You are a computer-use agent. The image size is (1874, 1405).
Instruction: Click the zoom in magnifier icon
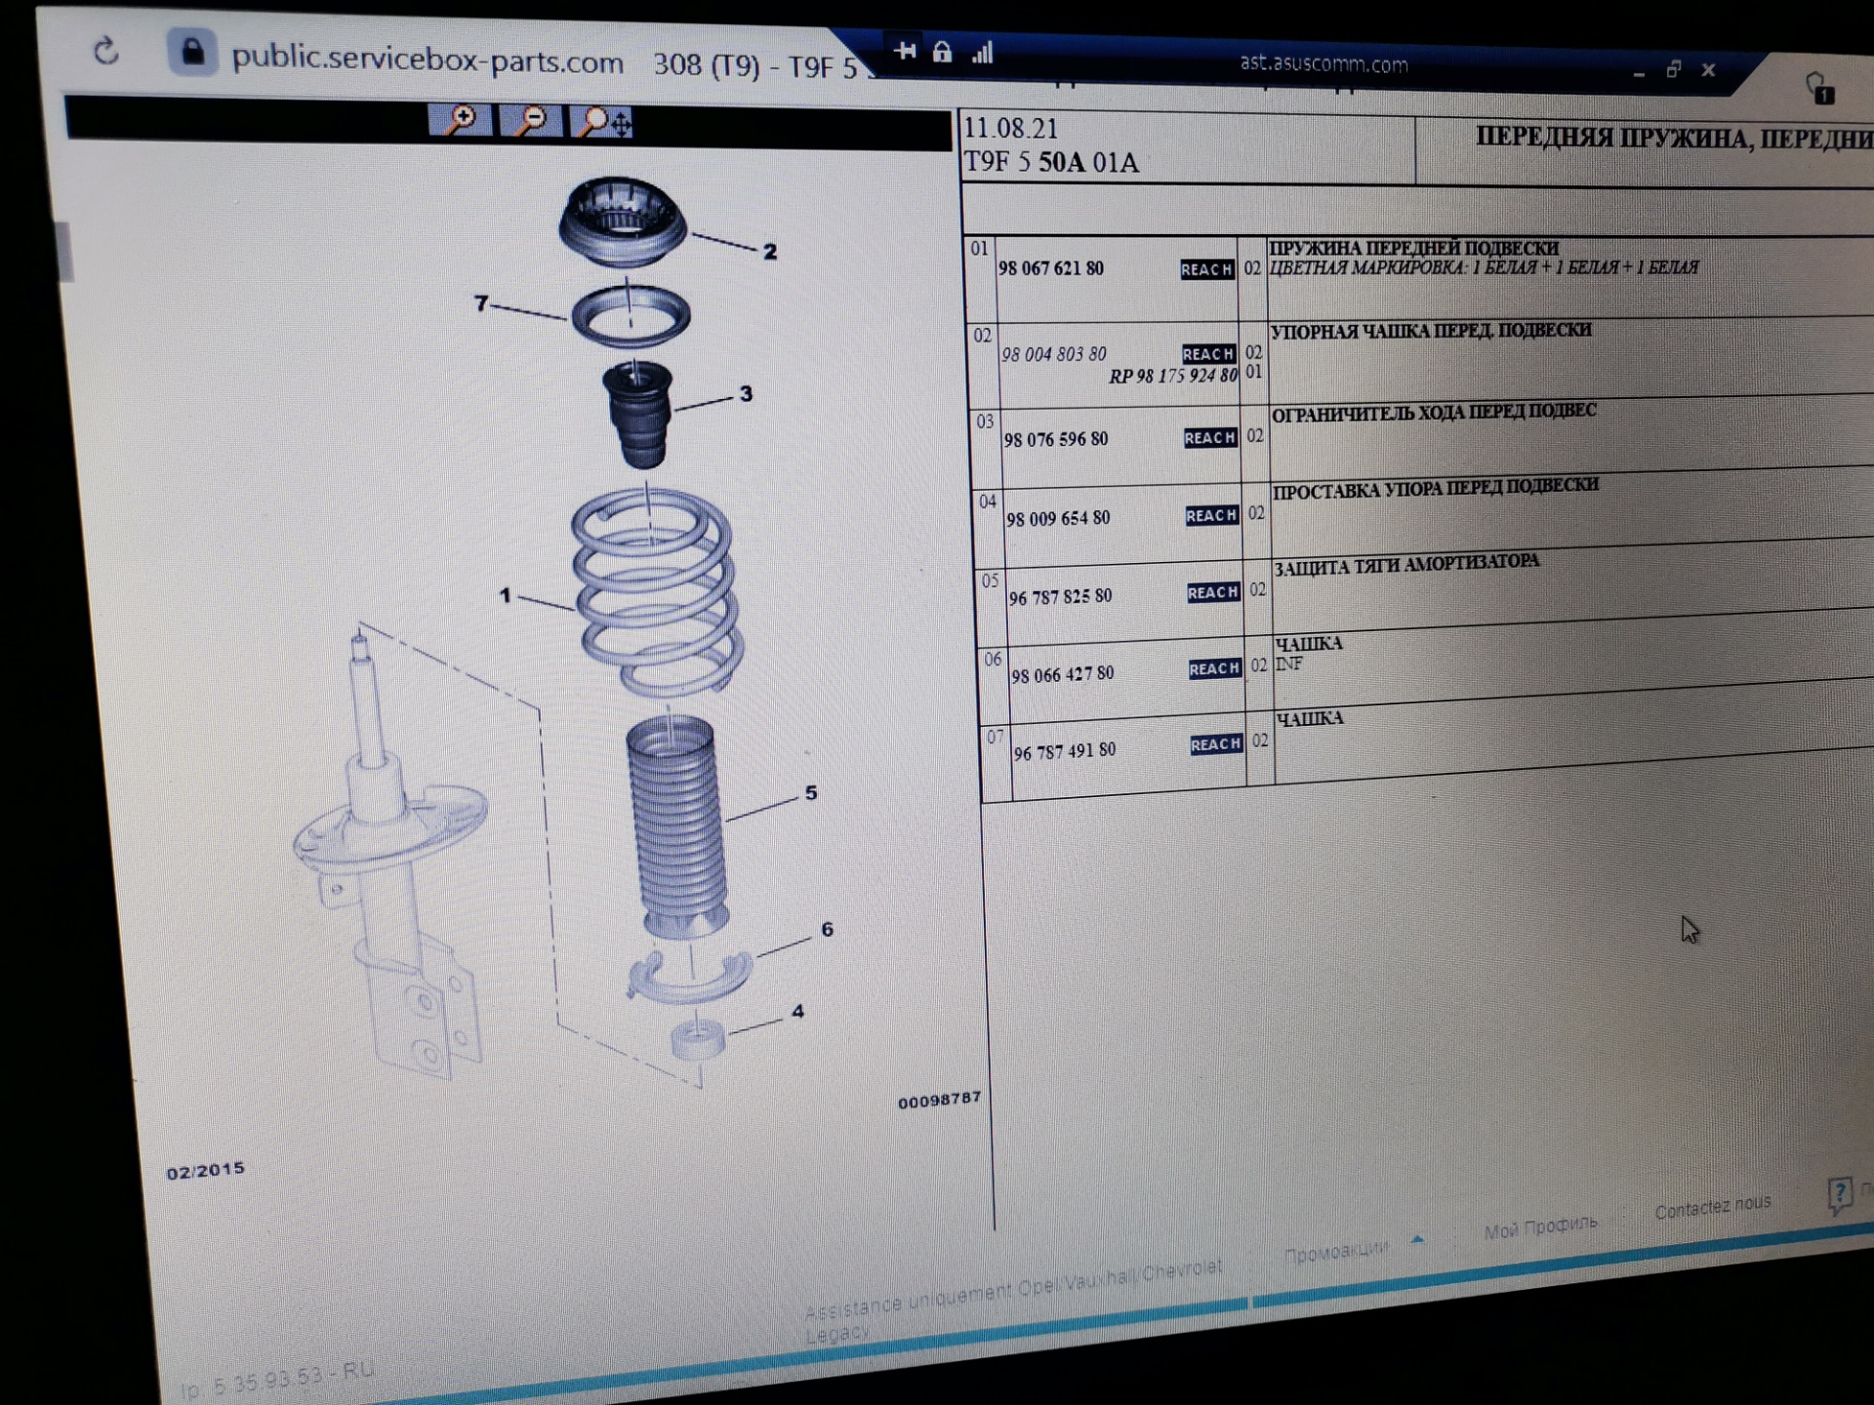(x=460, y=121)
